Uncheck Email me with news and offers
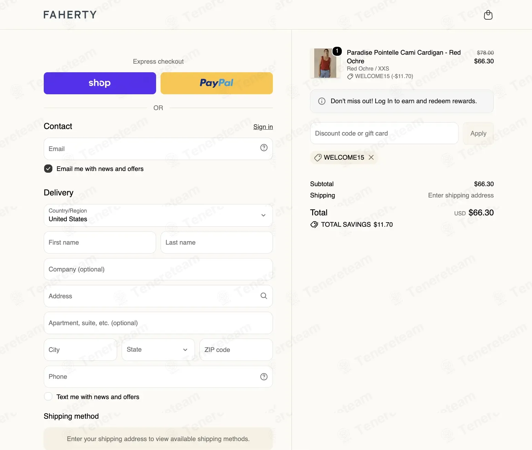The width and height of the screenshot is (532, 450). [x=48, y=169]
